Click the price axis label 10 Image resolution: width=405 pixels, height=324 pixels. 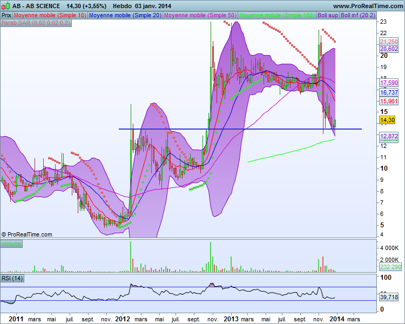click(383, 168)
